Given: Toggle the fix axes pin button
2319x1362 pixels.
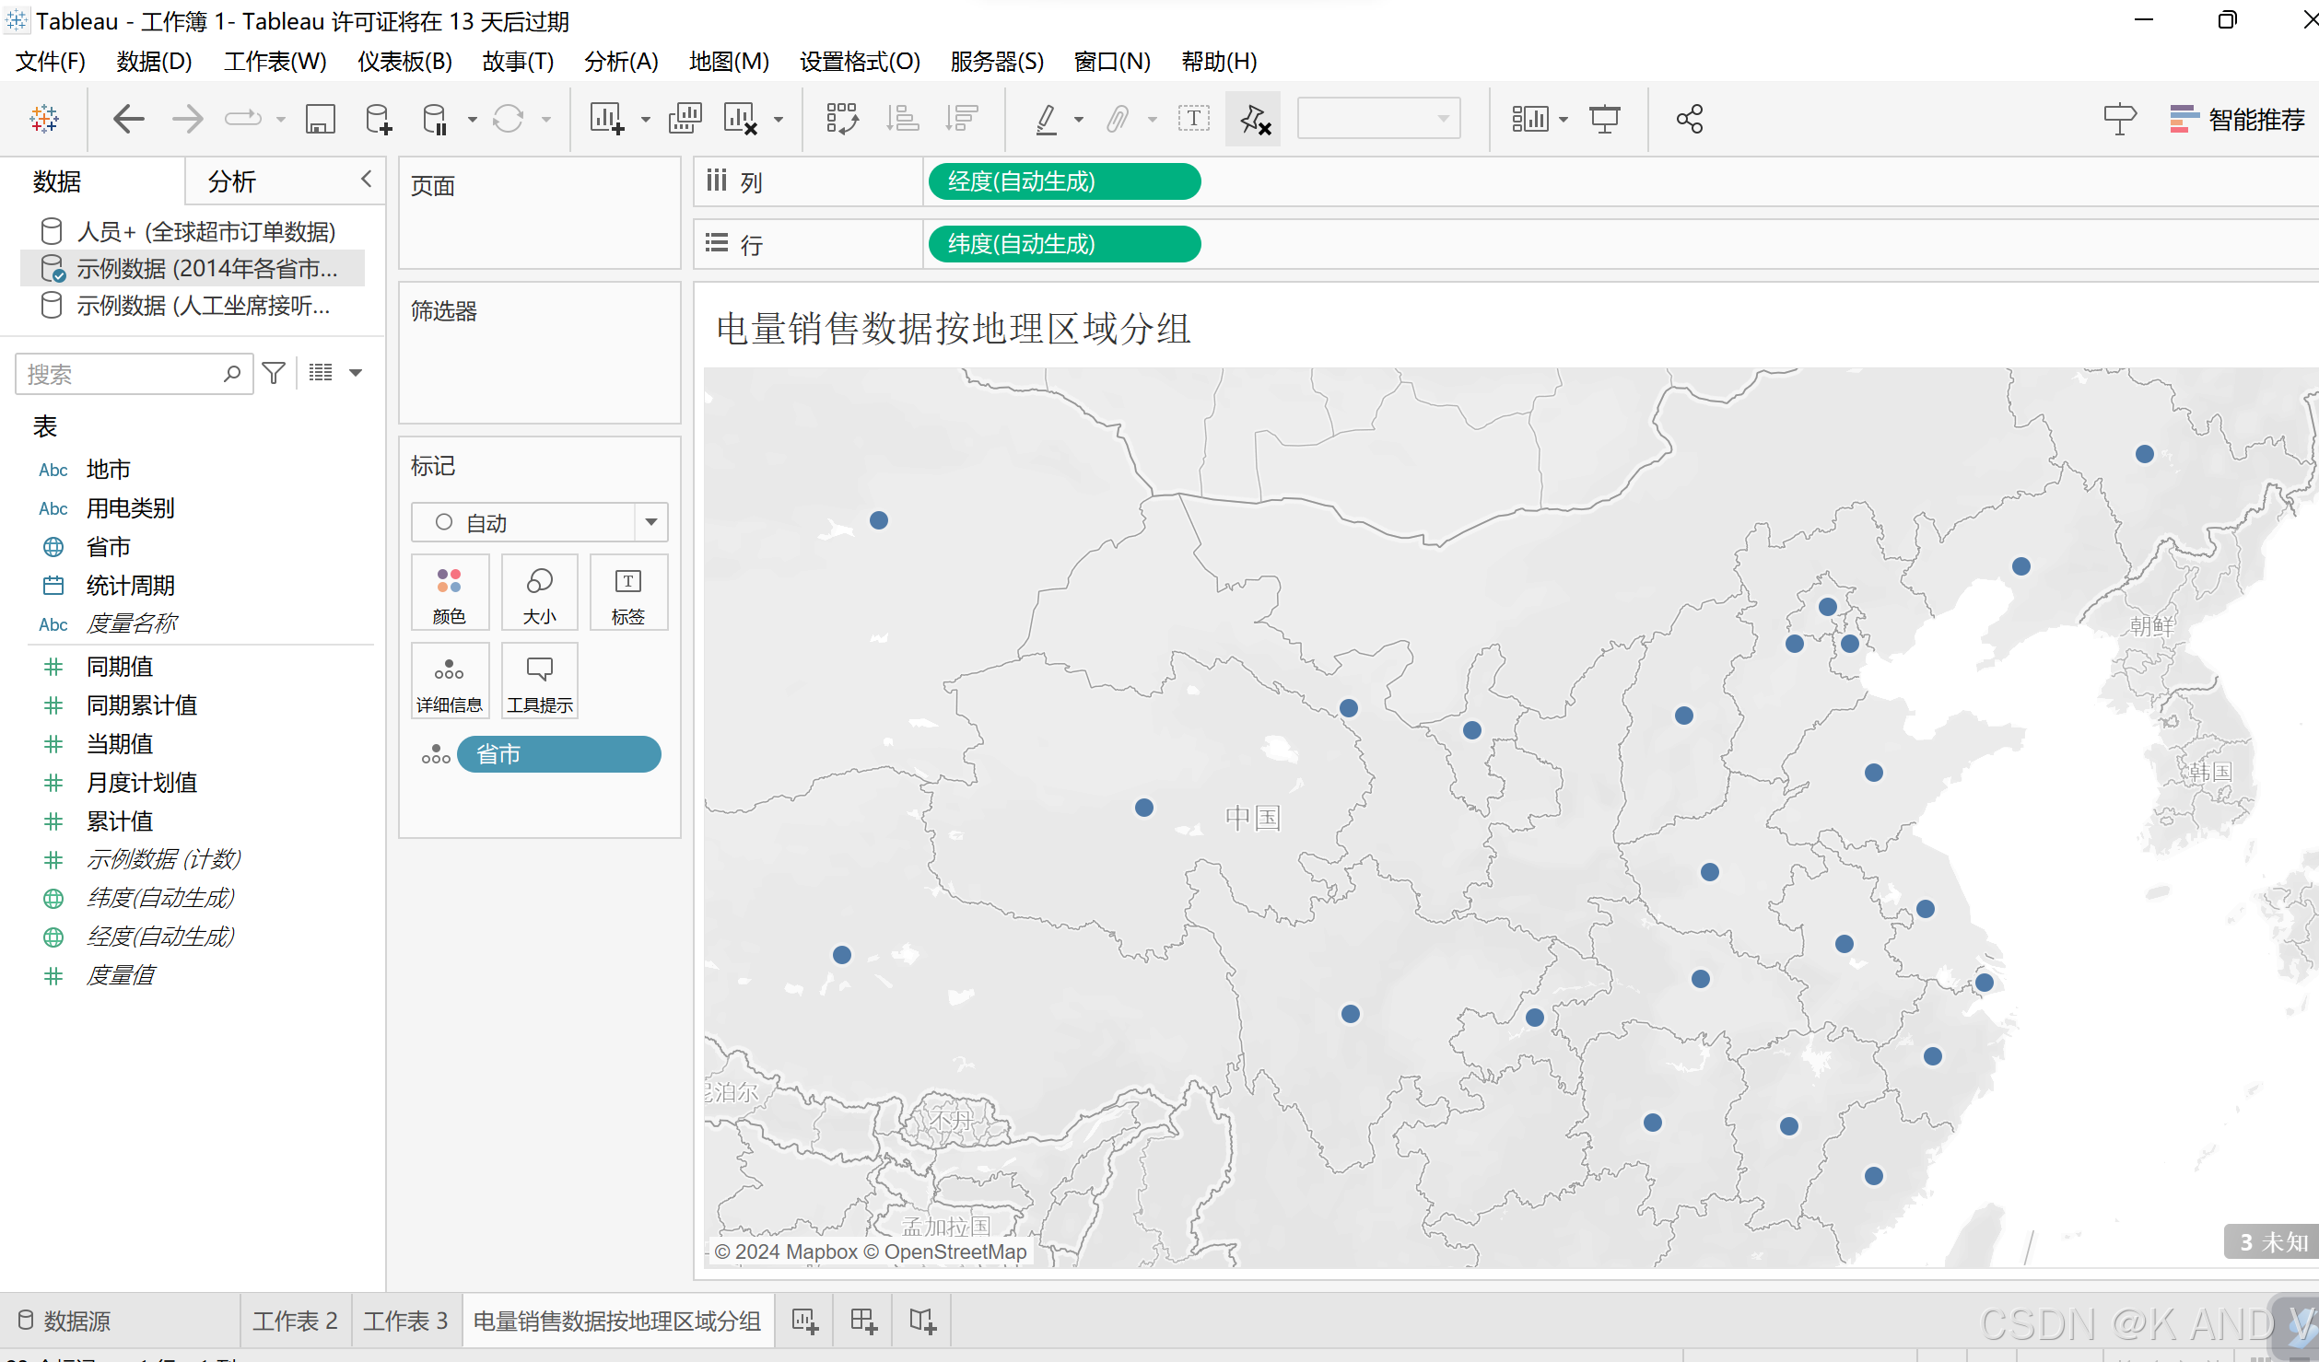Looking at the screenshot, I should point(1254,119).
